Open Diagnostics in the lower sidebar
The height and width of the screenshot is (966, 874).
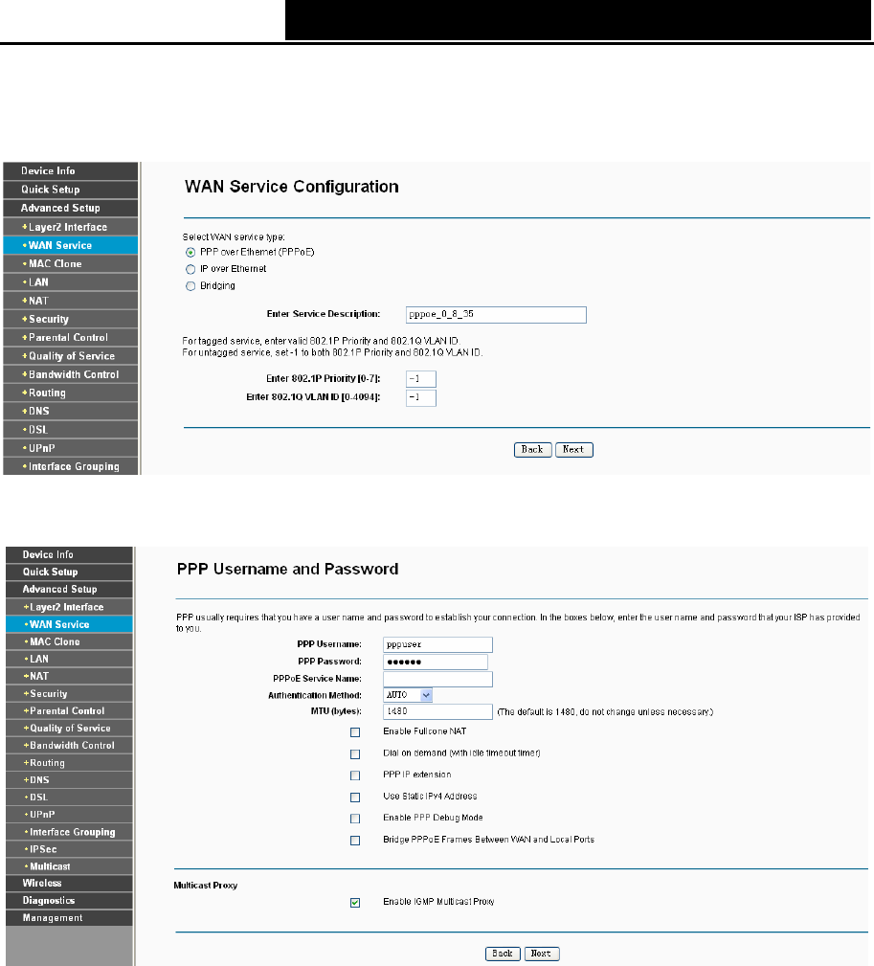pos(69,900)
